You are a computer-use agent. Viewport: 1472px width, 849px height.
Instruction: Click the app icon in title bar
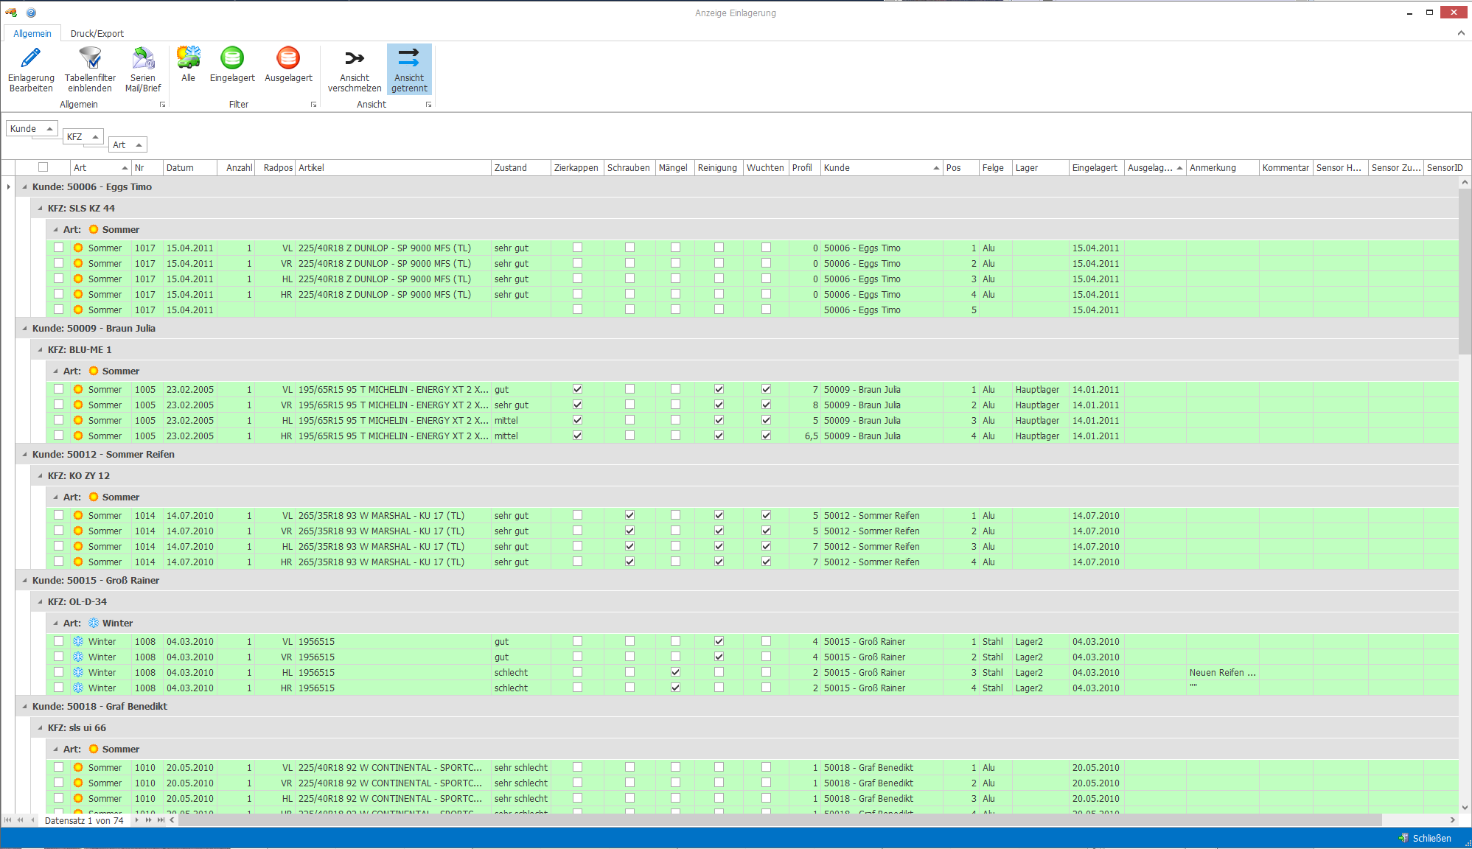coord(11,13)
